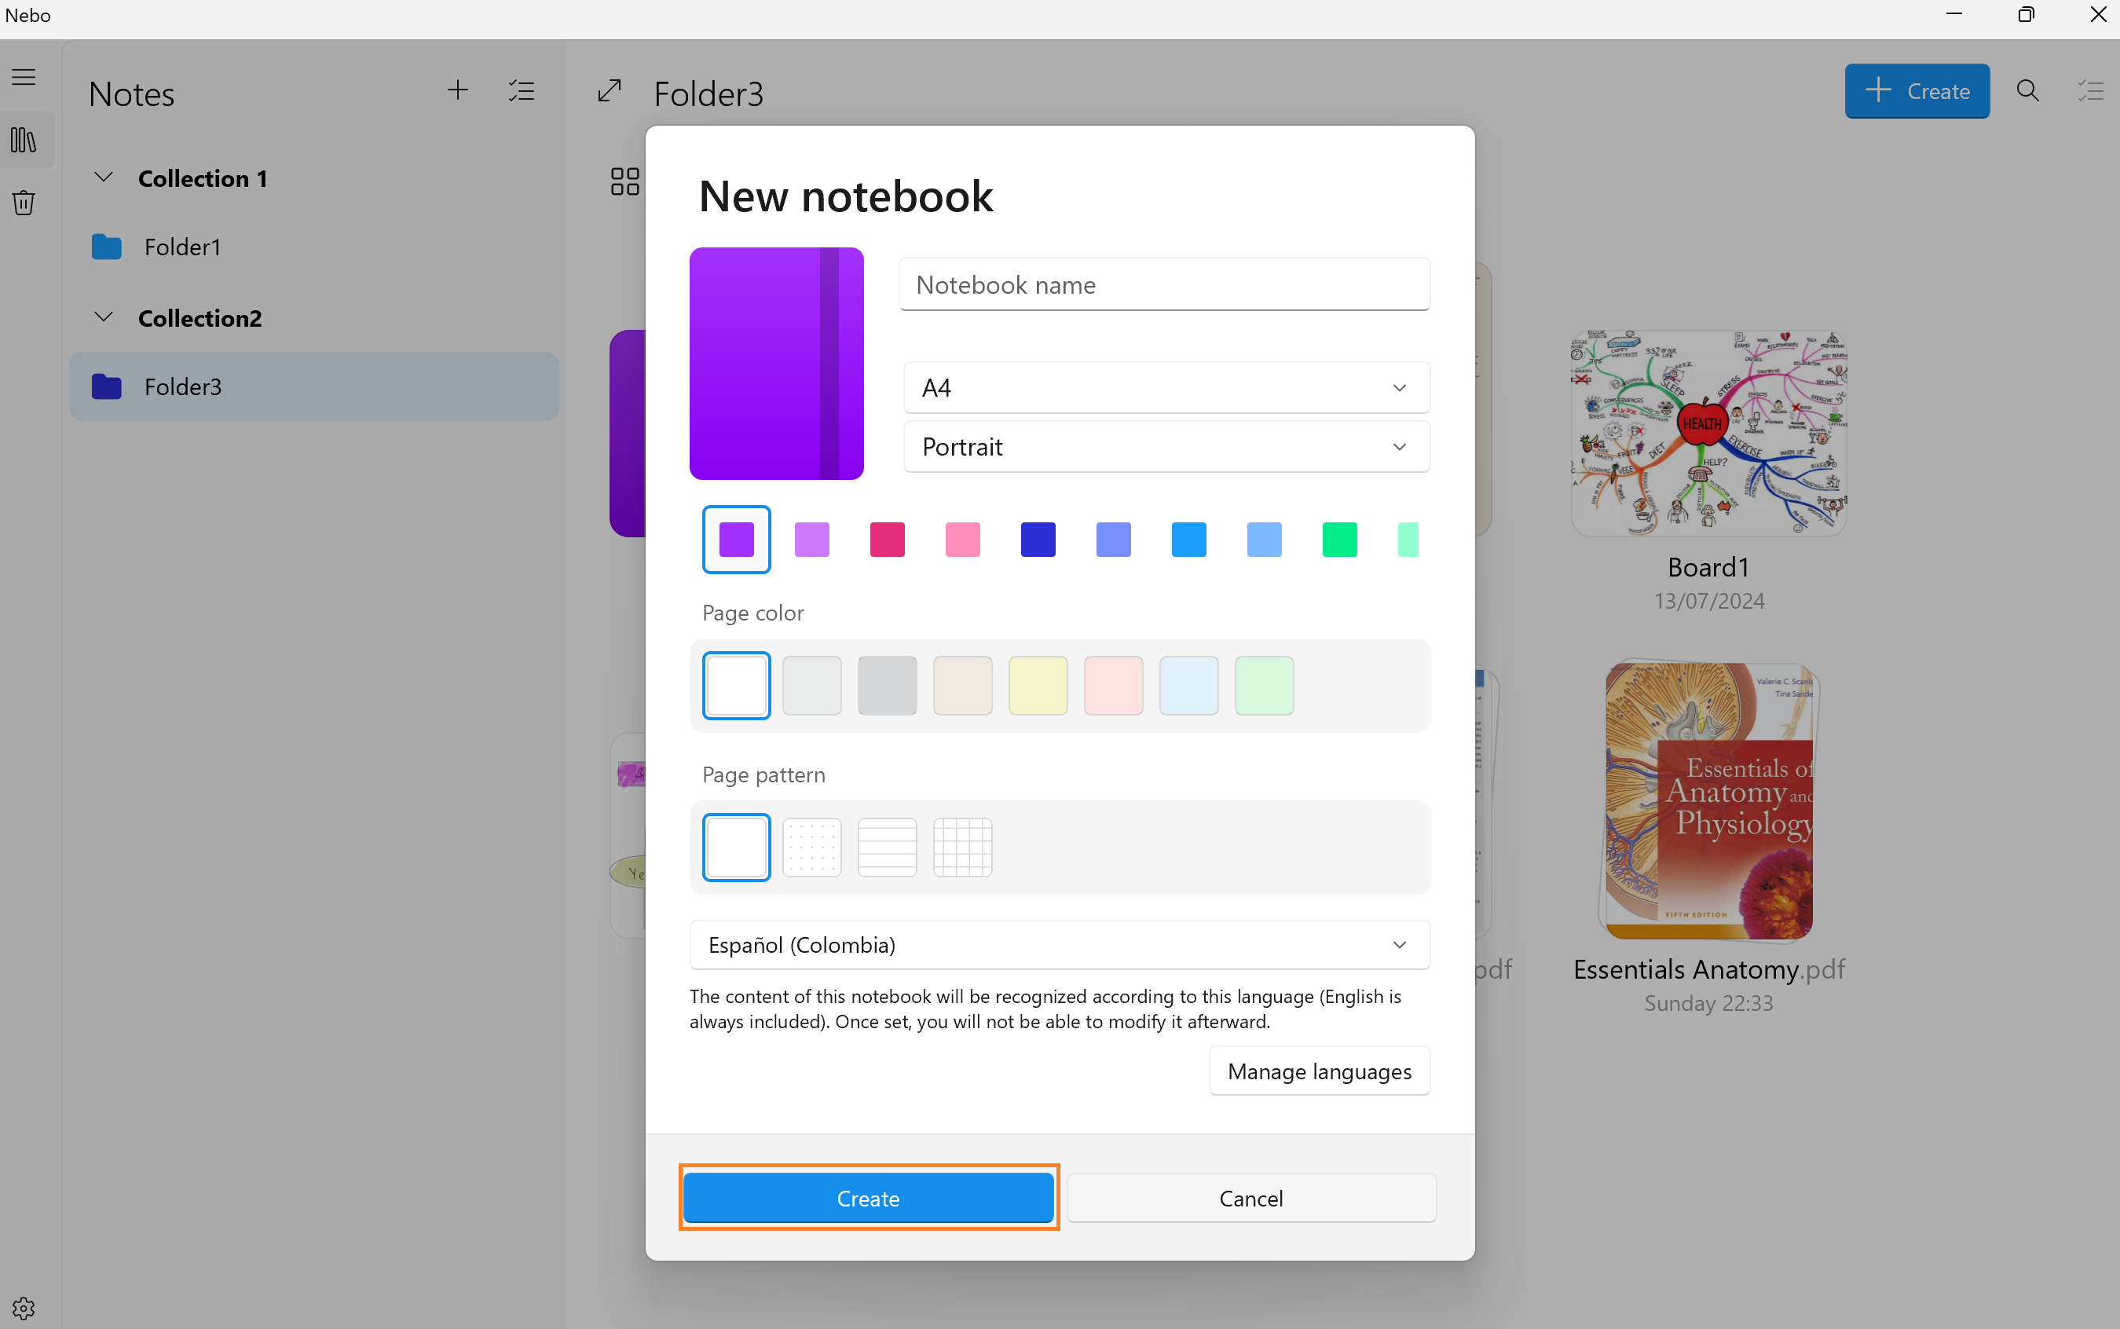2120x1329 pixels.
Task: Click the Notebook name input field
Action: coord(1164,285)
